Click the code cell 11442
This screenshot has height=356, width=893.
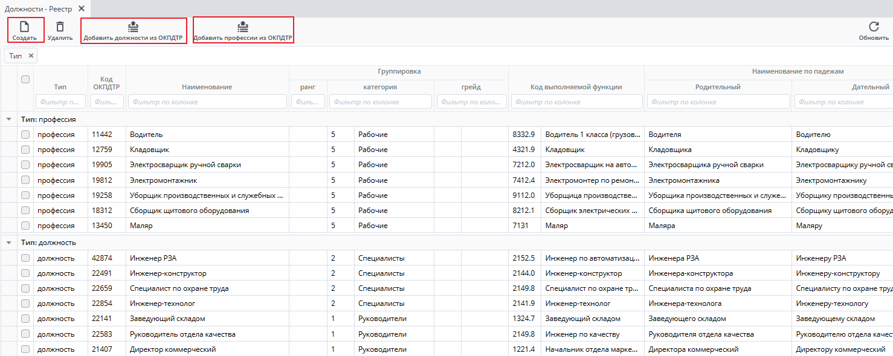(107, 135)
